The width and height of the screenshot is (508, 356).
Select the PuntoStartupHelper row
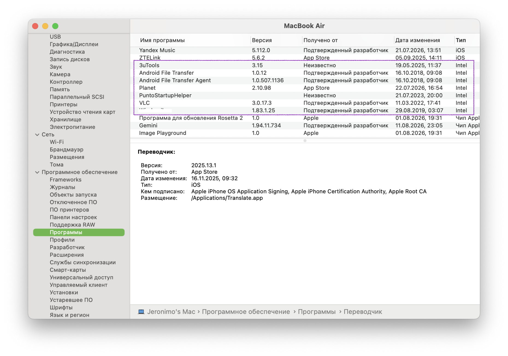coord(305,95)
